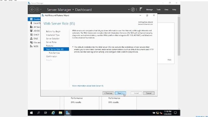Open File Explorer from taskbar
Screen dimensions: 208x117
[60, 113]
